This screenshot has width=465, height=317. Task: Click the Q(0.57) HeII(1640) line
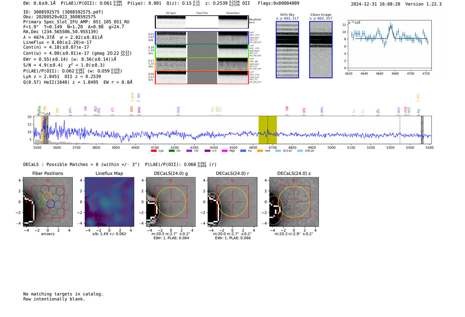point(78,82)
